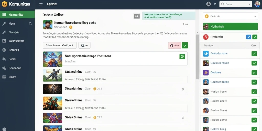262x131 pixels.
Task: Open the user avatar in top right
Action: coord(257,4)
